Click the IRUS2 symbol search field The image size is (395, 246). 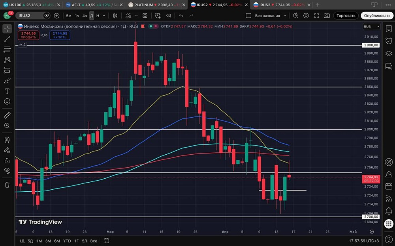tap(33, 16)
